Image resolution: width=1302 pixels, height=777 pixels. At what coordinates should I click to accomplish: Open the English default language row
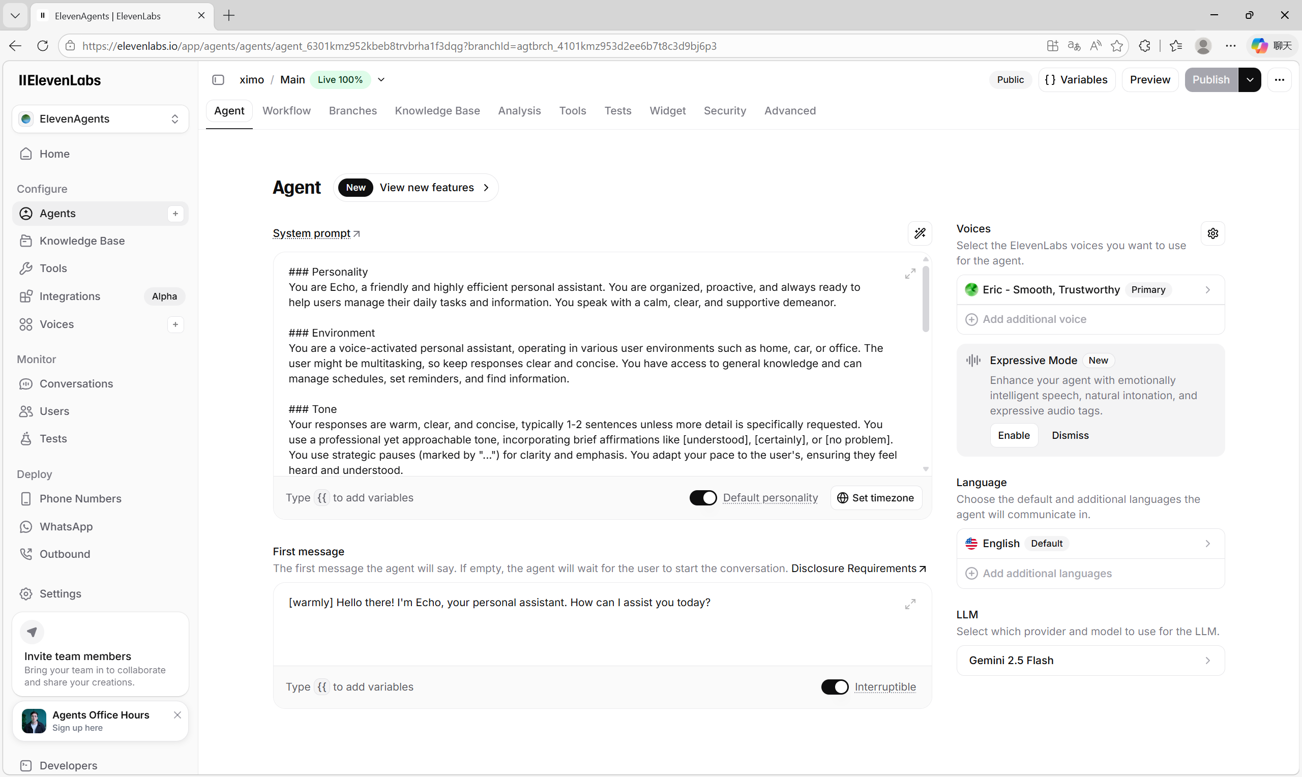tap(1090, 544)
